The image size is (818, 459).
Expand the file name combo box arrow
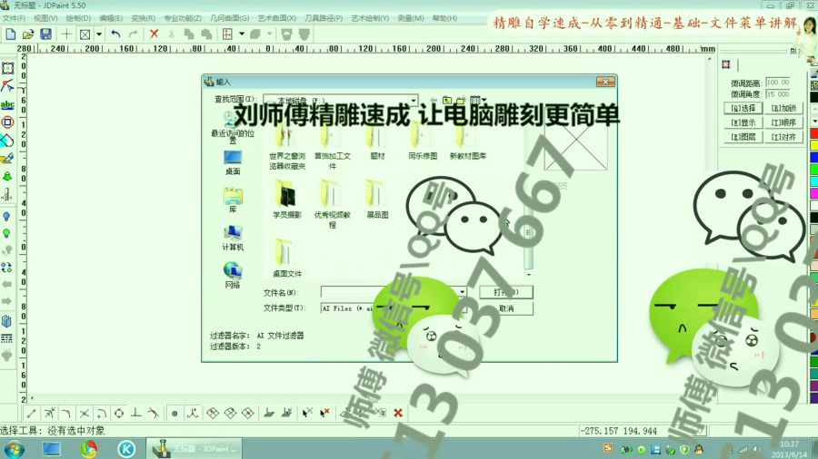tap(462, 292)
